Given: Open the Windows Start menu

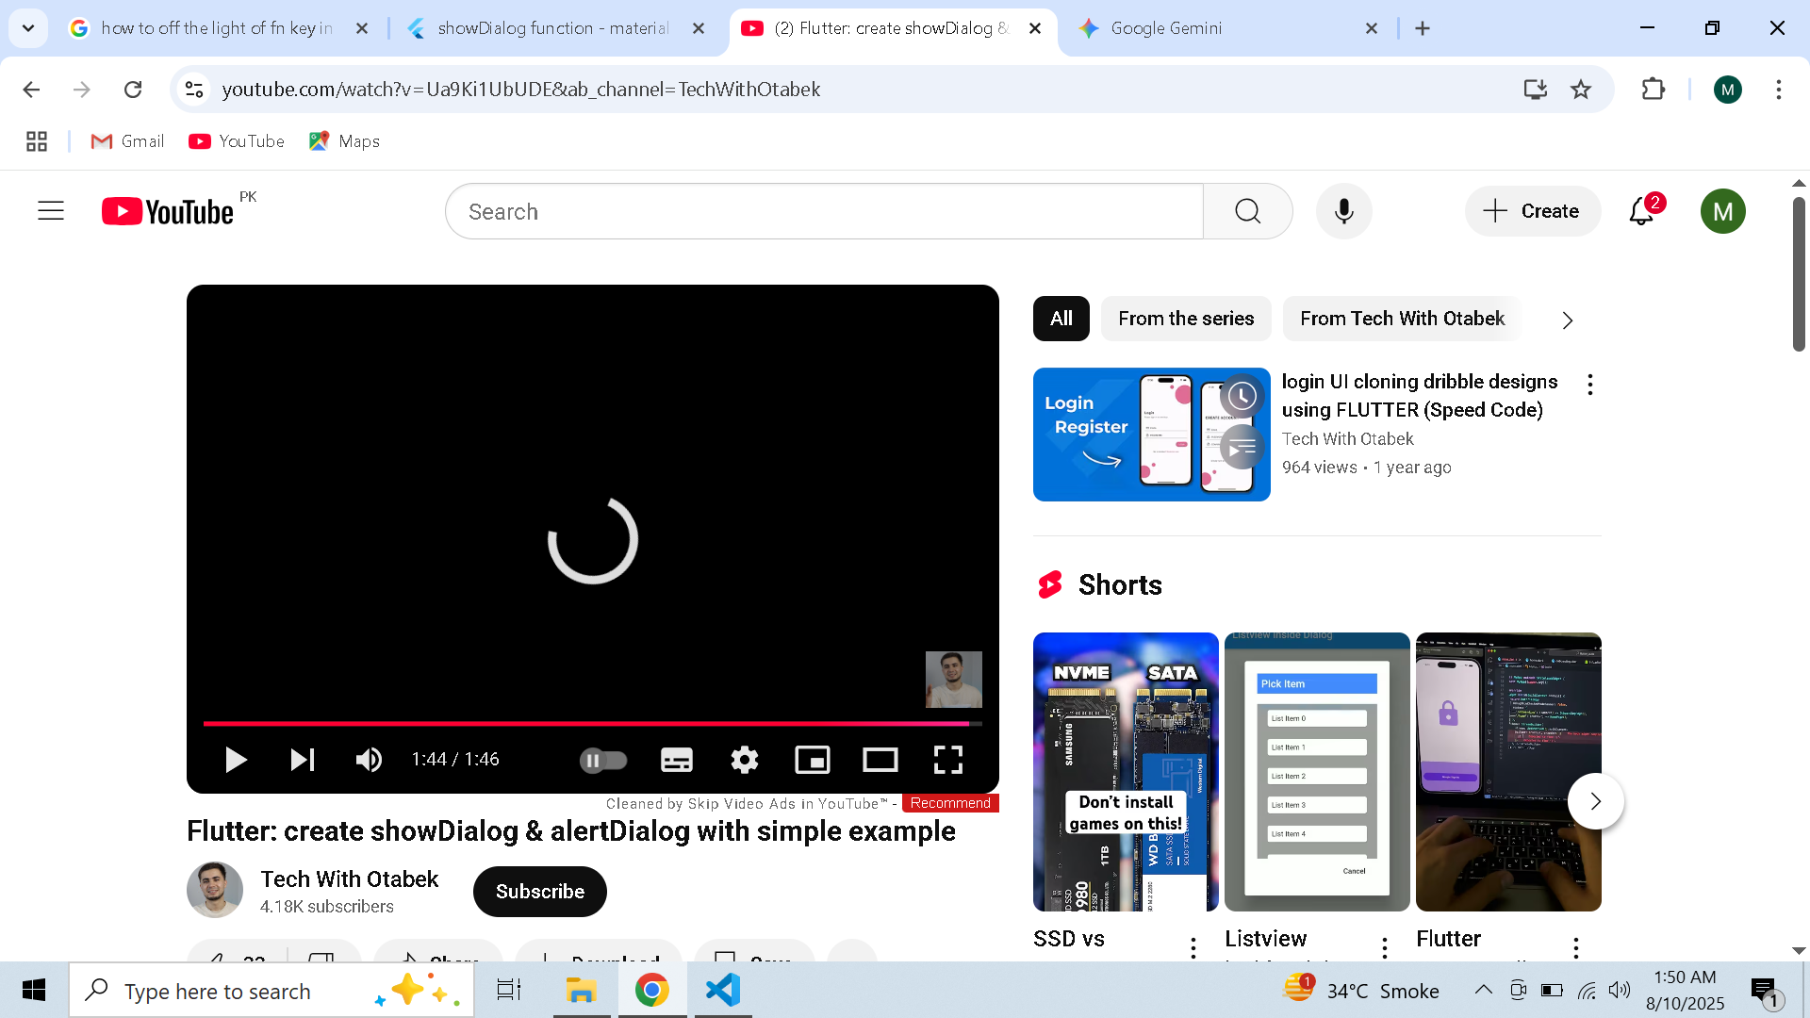Looking at the screenshot, I should (x=34, y=991).
